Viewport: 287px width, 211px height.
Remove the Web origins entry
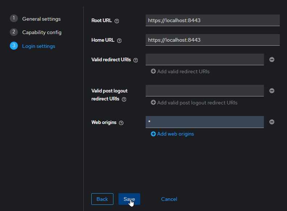coord(272,122)
